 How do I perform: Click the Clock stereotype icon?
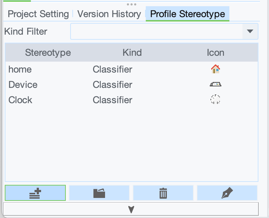(216, 100)
